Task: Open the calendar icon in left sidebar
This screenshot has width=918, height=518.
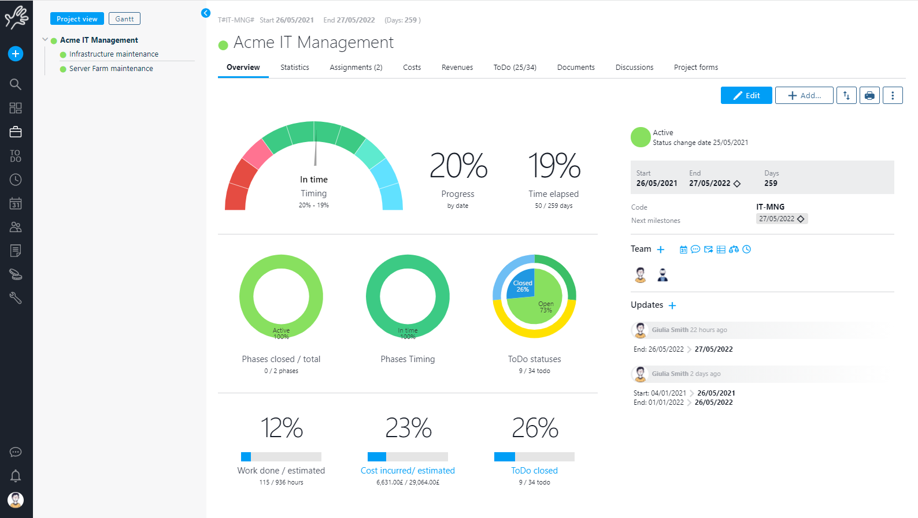Action: tap(16, 203)
